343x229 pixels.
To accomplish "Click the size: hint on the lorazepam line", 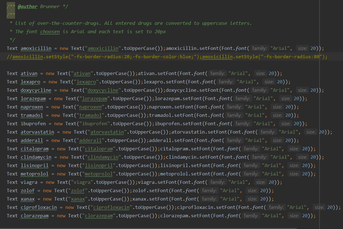I will [x=286, y=98].
